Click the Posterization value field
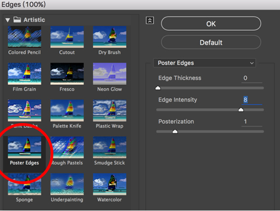280x211 pixels. point(251,121)
